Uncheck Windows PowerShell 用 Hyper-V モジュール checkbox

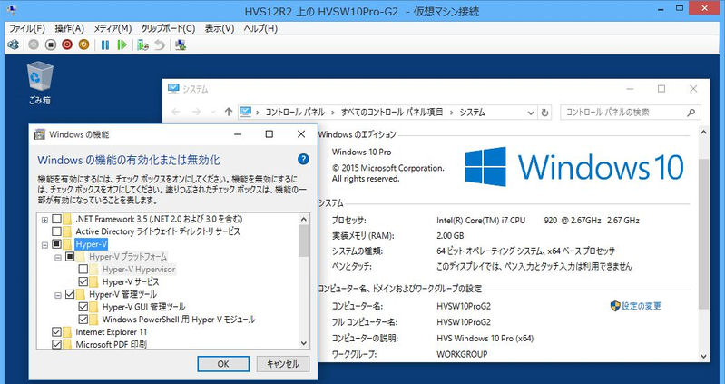(x=83, y=320)
